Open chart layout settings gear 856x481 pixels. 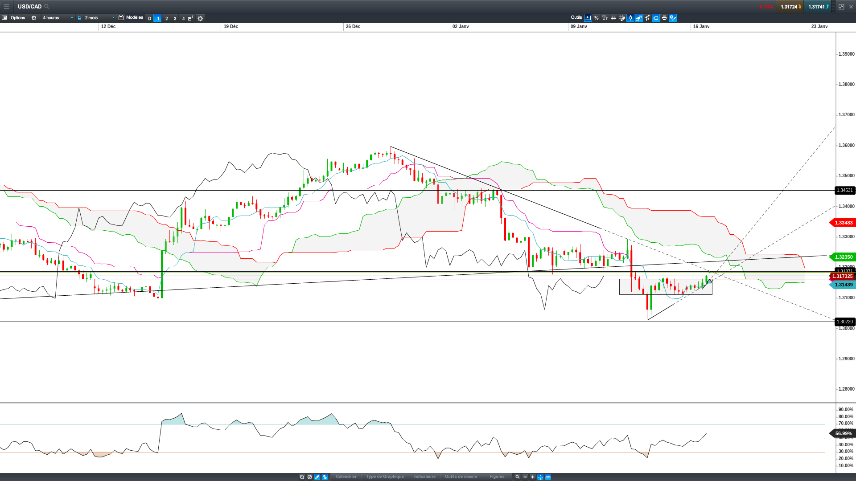click(x=200, y=18)
